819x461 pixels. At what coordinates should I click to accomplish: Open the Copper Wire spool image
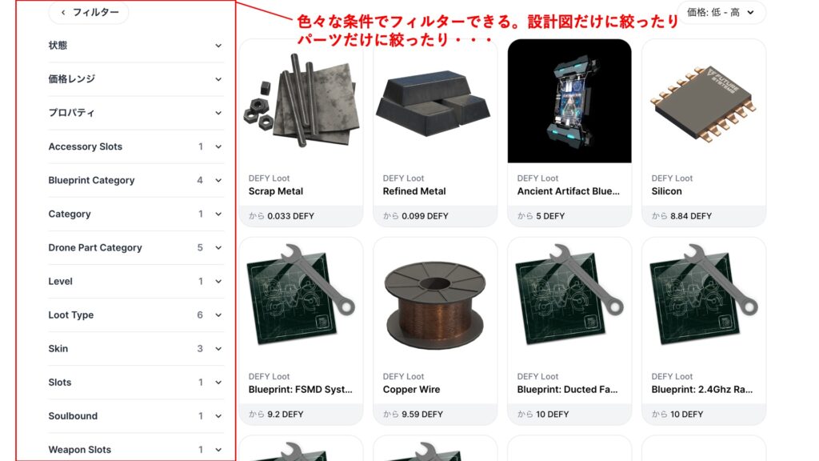point(435,299)
